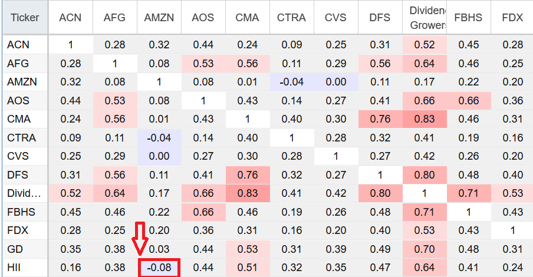Select the truncated Divid… row label
Screen dimensions: 533x277
point(24,194)
